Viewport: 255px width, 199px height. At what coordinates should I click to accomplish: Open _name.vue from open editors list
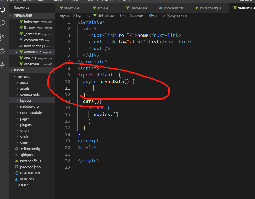pos(32,34)
